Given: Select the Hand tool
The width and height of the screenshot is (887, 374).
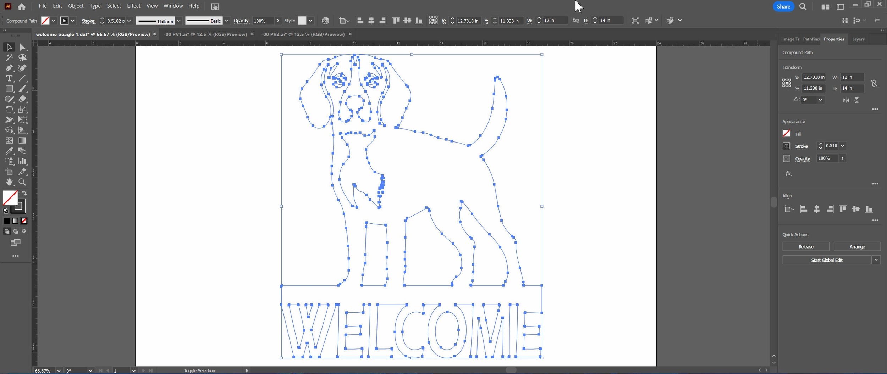Looking at the screenshot, I should 9,182.
